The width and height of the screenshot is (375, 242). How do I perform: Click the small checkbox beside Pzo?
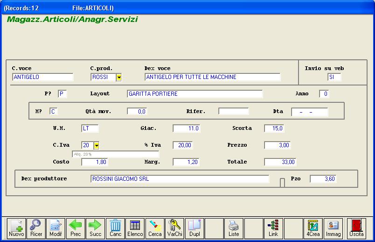point(282,182)
